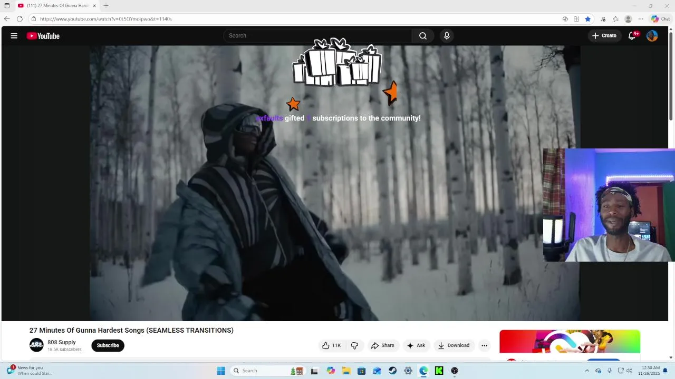
Task: View site information lock icon
Action: tap(34, 19)
